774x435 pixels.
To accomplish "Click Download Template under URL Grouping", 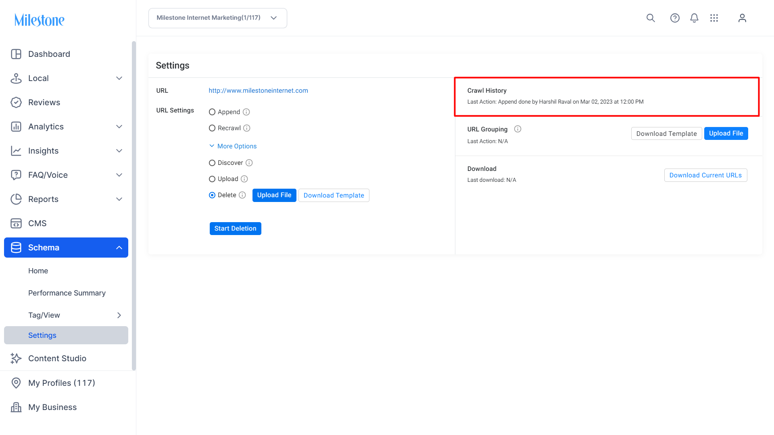I will pos(667,133).
